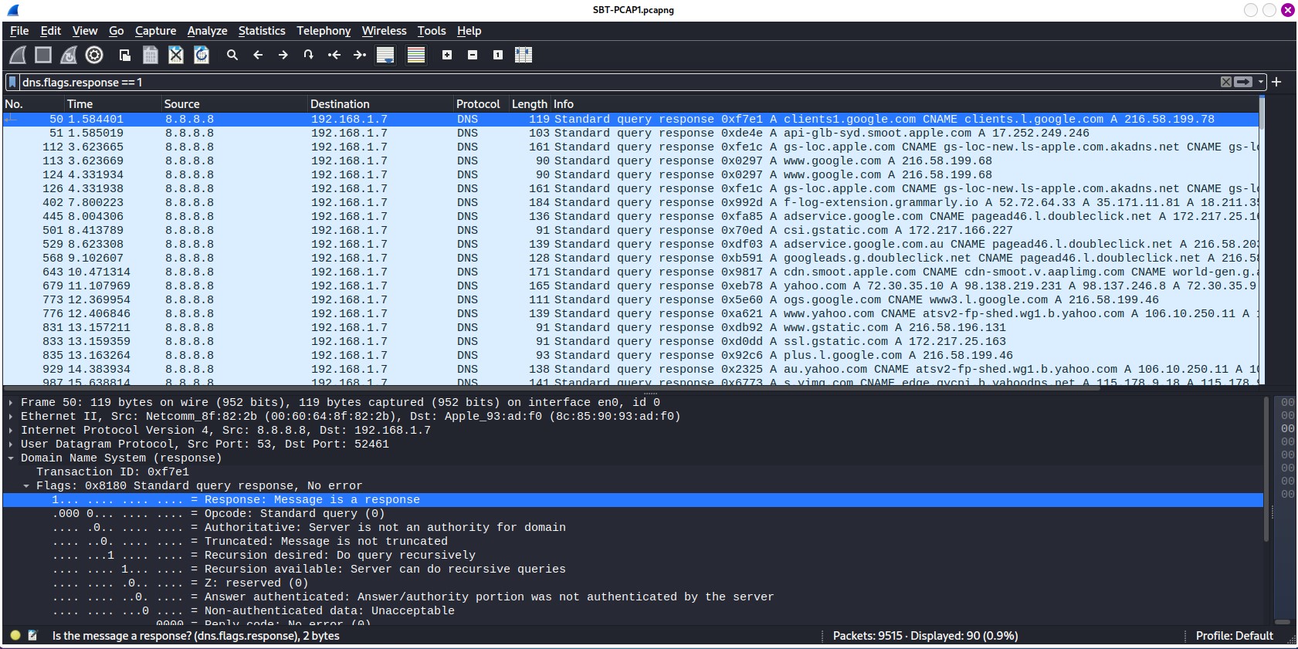Click the resize columns icon
The width and height of the screenshot is (1298, 649).
[524, 55]
